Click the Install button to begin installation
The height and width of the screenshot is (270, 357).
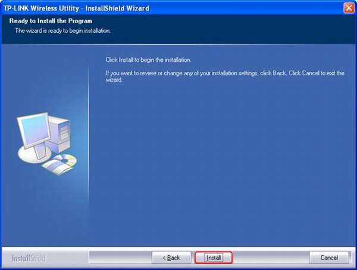click(x=214, y=258)
